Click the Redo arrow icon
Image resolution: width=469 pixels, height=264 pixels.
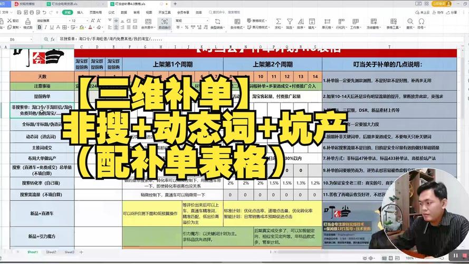point(51,13)
